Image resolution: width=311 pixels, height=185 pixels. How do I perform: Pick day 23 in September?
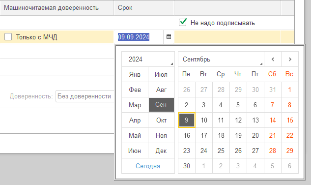[187, 151]
